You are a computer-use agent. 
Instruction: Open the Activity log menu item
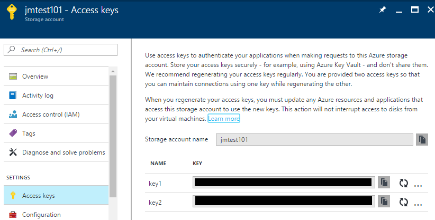click(56, 95)
